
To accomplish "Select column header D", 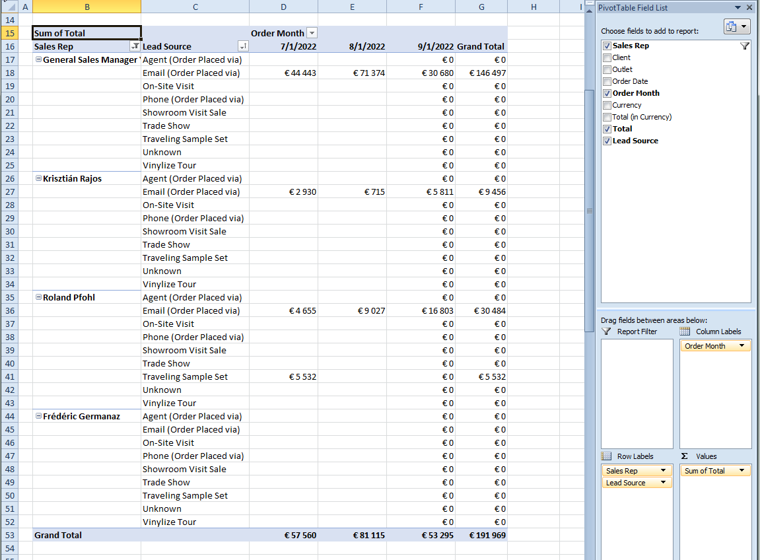I will click(x=283, y=7).
